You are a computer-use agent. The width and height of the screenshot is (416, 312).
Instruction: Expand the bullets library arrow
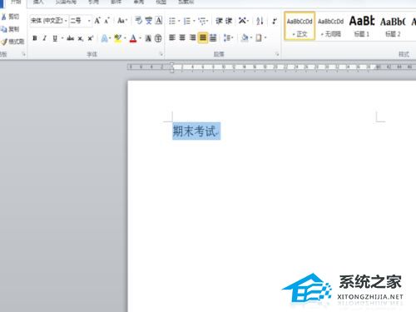pyautogui.click(x=179, y=21)
